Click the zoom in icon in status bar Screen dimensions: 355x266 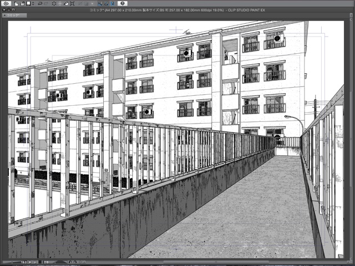[x=35, y=262]
